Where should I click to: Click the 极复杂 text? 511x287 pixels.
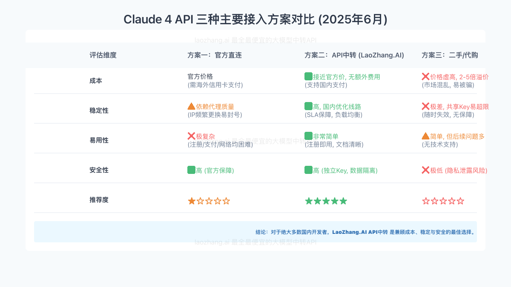click(x=206, y=136)
